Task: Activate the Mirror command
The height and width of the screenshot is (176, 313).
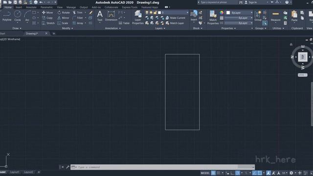Action: (63, 18)
